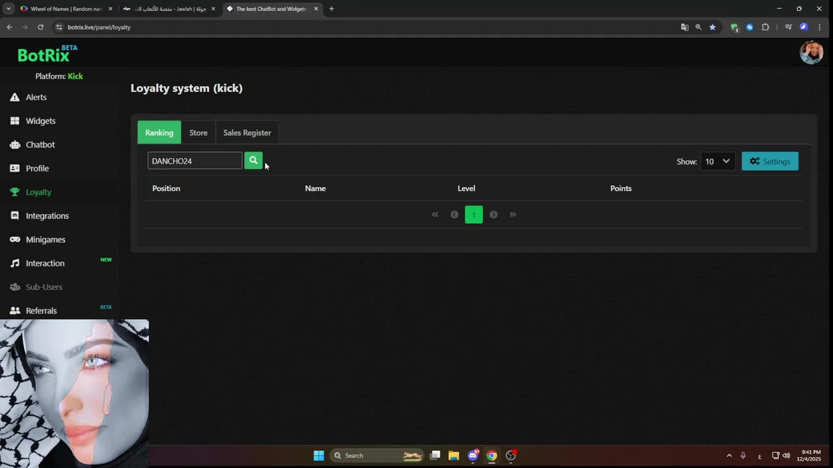The image size is (833, 468).
Task: Click the Widgets grid icon in sidebar
Action: 14,121
